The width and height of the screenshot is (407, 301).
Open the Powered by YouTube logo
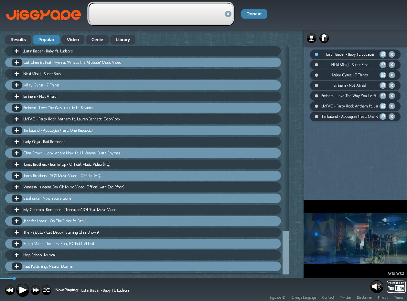[396, 287]
